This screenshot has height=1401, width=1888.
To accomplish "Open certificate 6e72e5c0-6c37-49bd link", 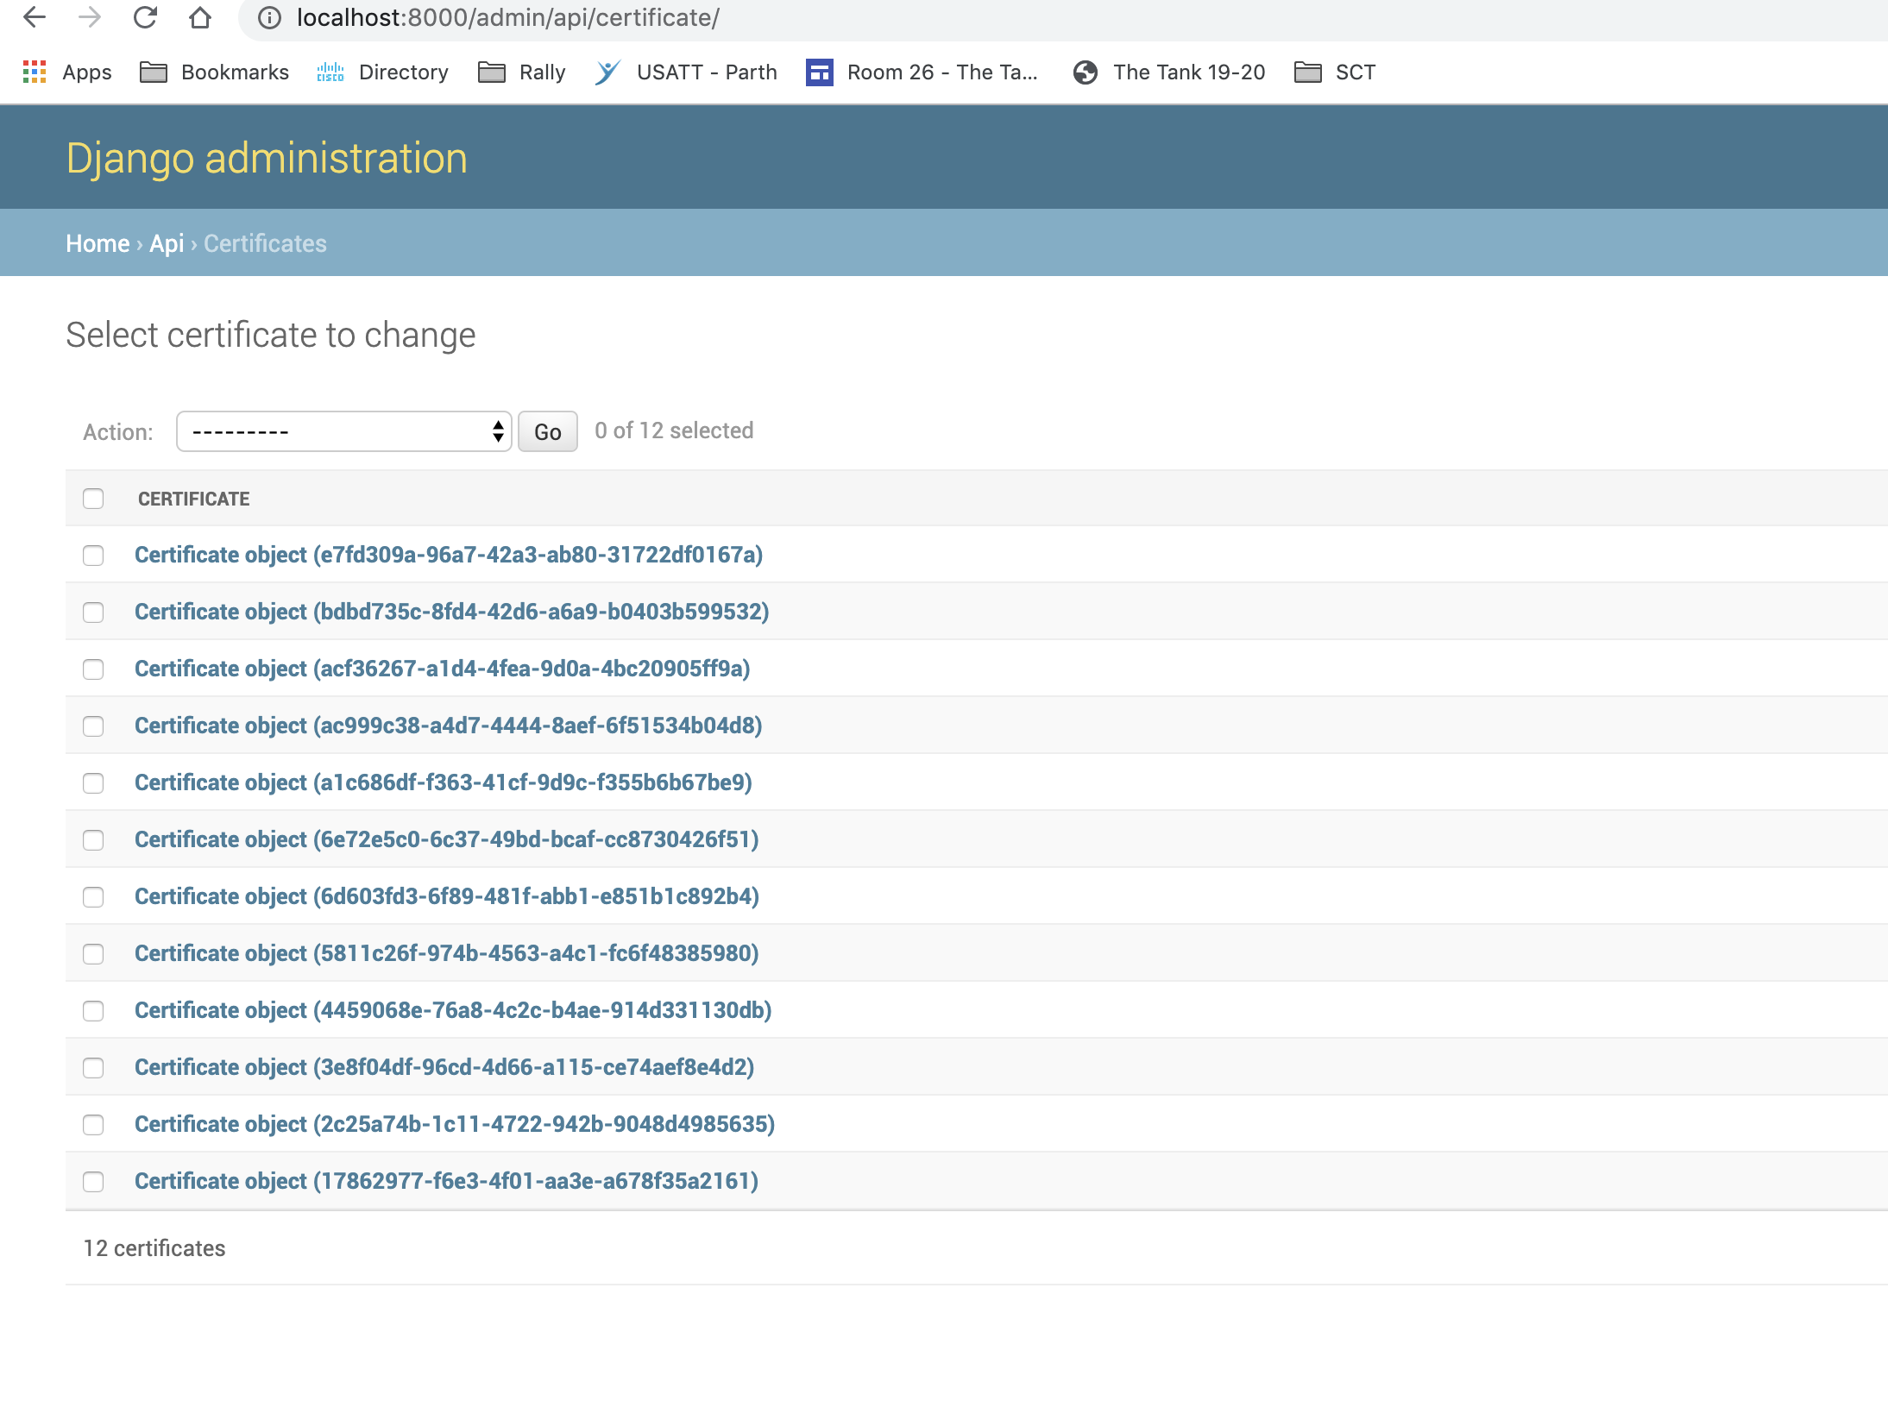I will coord(447,839).
